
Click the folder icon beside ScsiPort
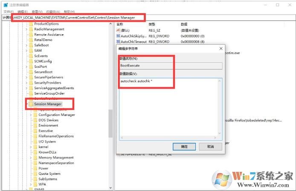click(x=31, y=67)
